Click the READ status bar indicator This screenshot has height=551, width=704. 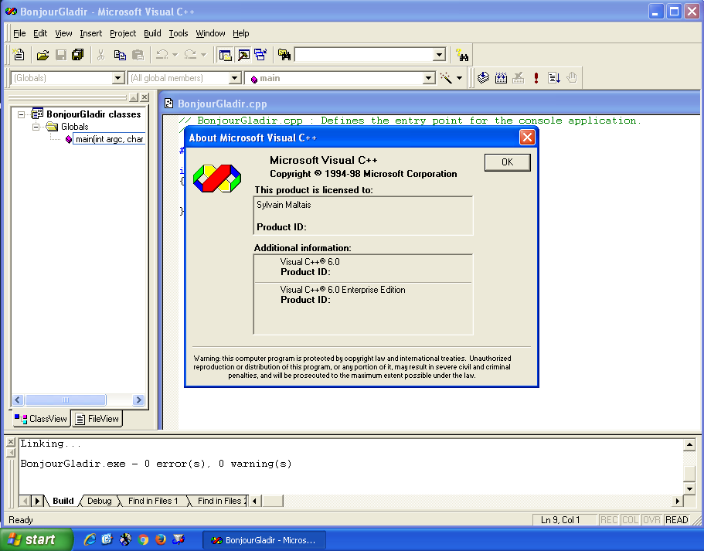click(x=676, y=519)
